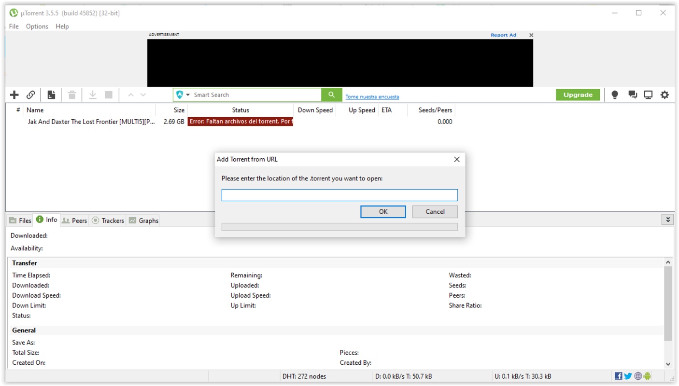
Task: Click the Remove Torrent trash icon
Action: pos(72,95)
